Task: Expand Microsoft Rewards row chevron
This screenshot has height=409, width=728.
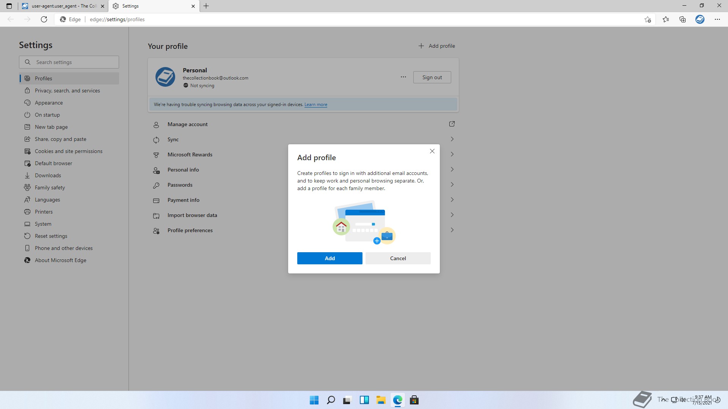Action: (x=452, y=154)
